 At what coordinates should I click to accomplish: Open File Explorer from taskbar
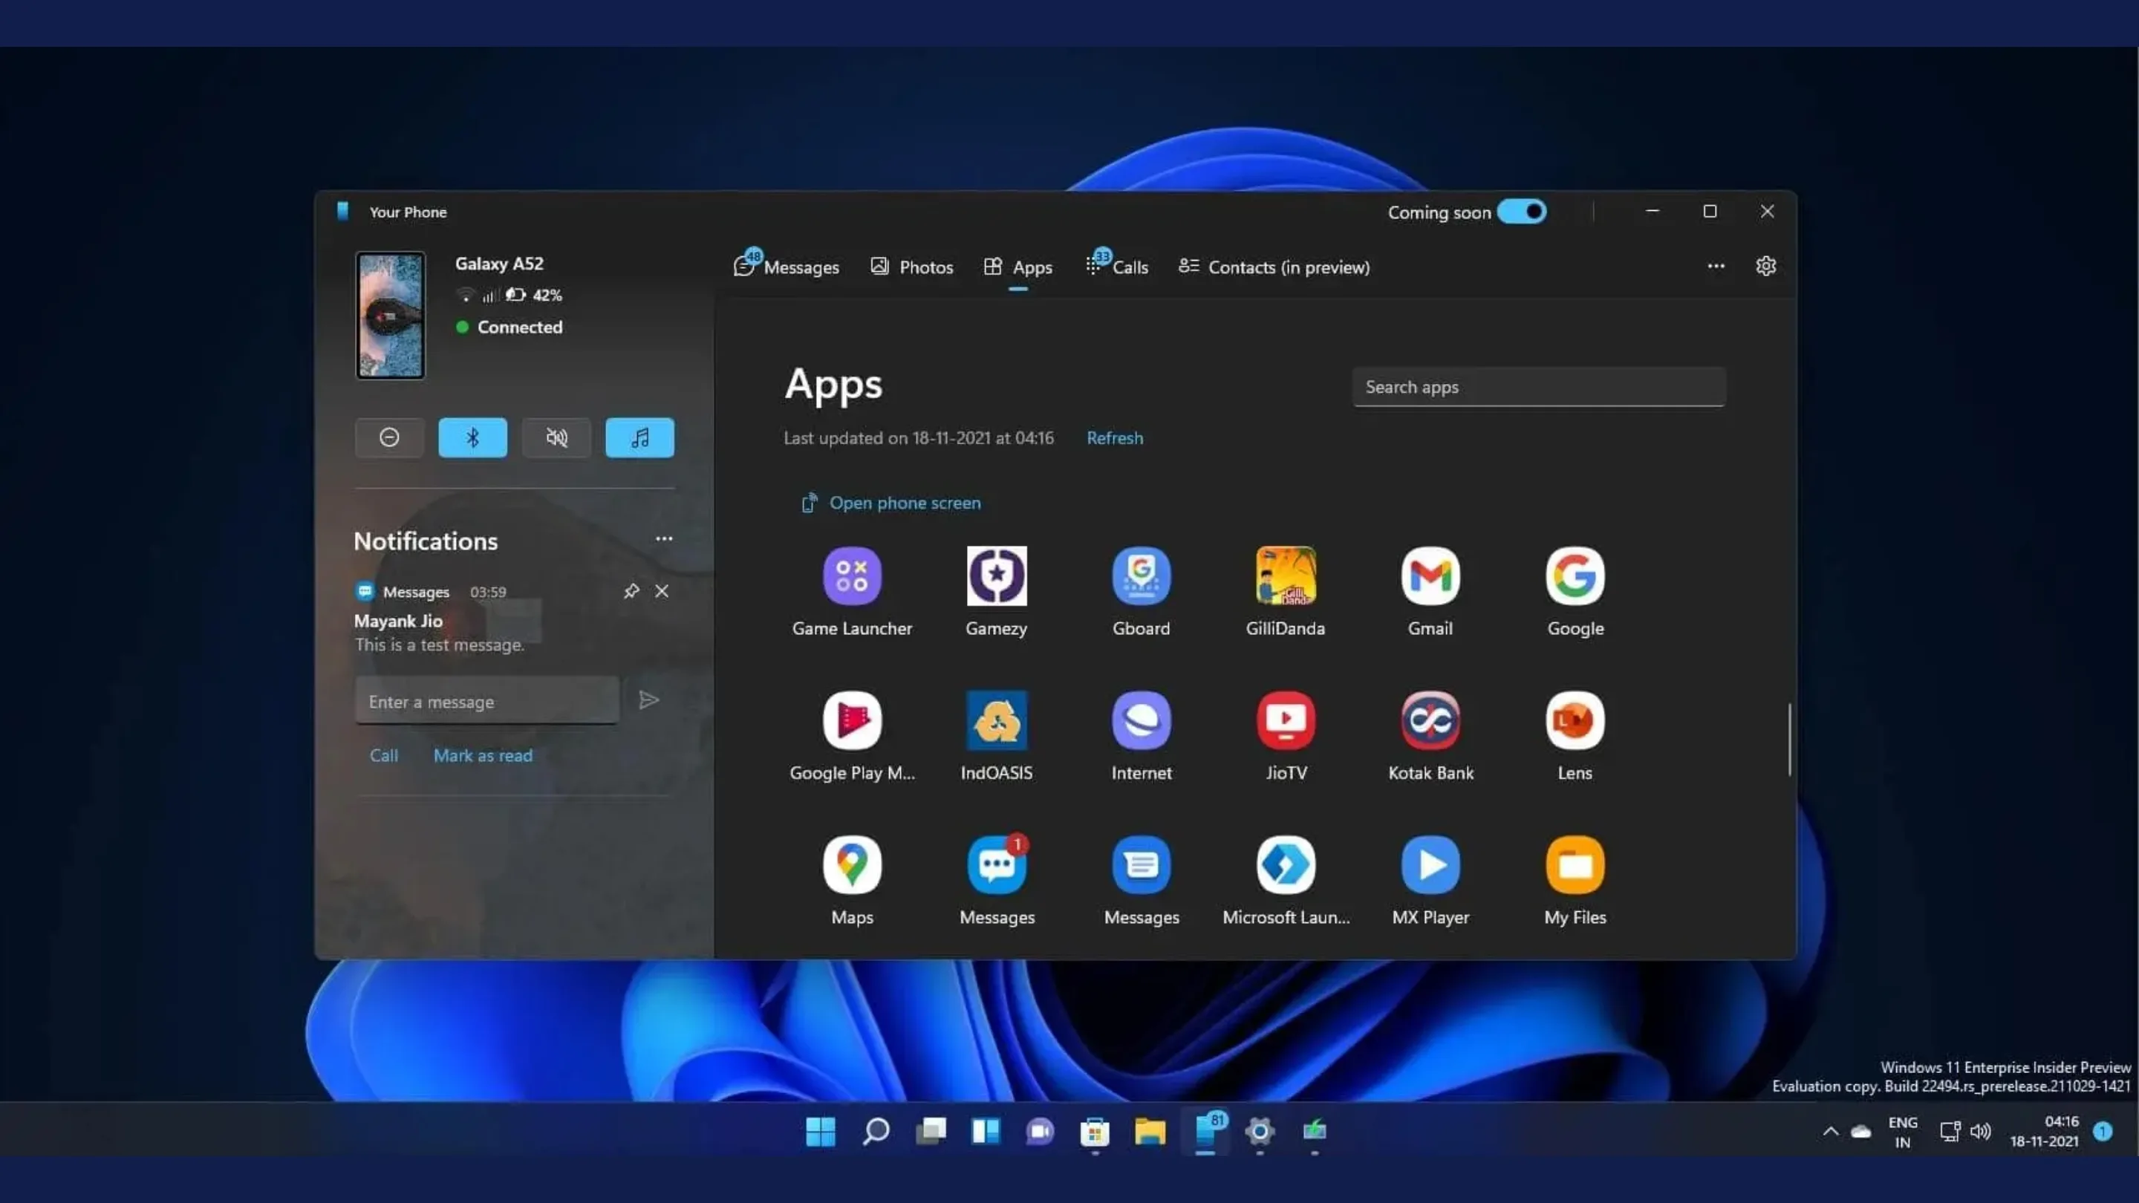[1150, 1131]
